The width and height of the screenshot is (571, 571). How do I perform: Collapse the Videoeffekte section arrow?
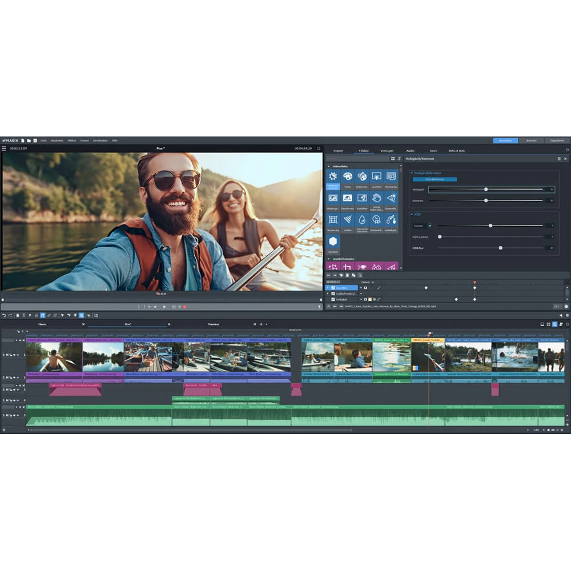tap(329, 166)
